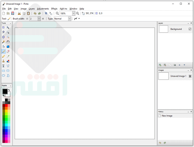Viewport: 194px width, 147px height.
Task: Select the Paint Bucket tool
Action: [3, 47]
